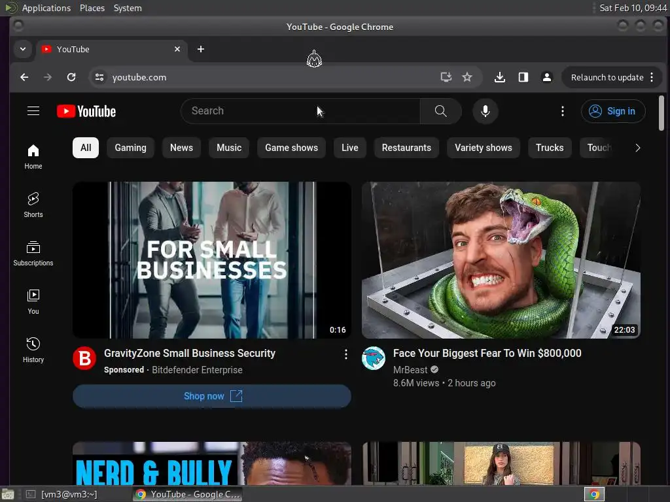
Task: Click the YouTube search field
Action: [300, 111]
